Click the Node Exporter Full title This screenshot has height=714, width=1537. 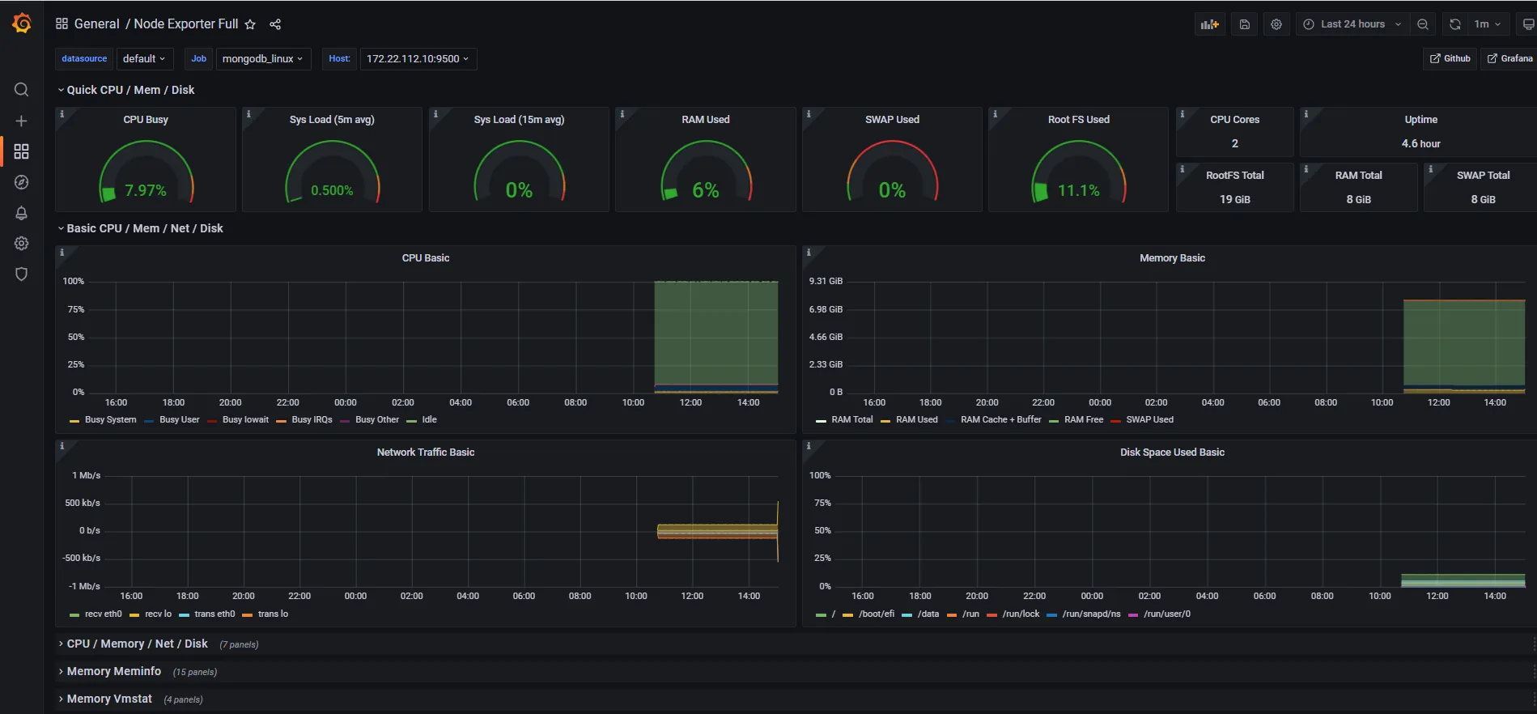pos(186,24)
